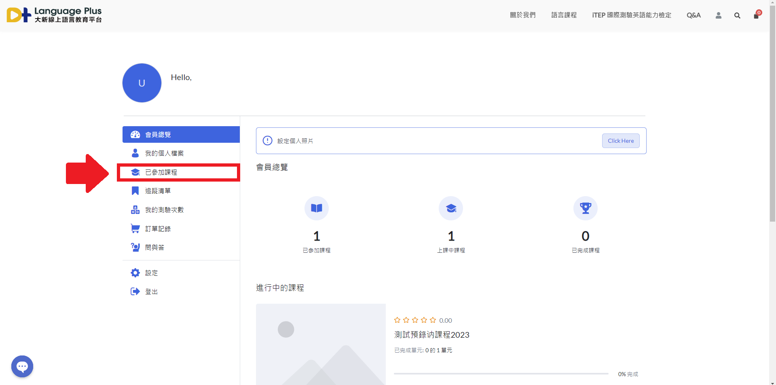776x385 pixels.
Task: Go to 訂單記錄 order history
Action: pyautogui.click(x=158, y=229)
